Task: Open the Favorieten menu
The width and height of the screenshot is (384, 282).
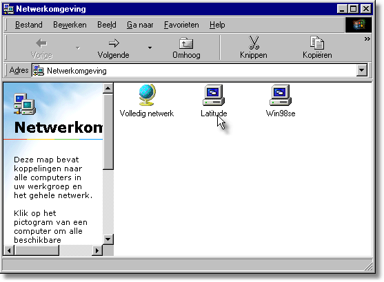Action: click(181, 25)
